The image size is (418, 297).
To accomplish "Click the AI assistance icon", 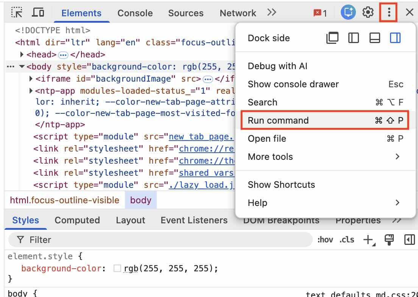I will point(348,12).
